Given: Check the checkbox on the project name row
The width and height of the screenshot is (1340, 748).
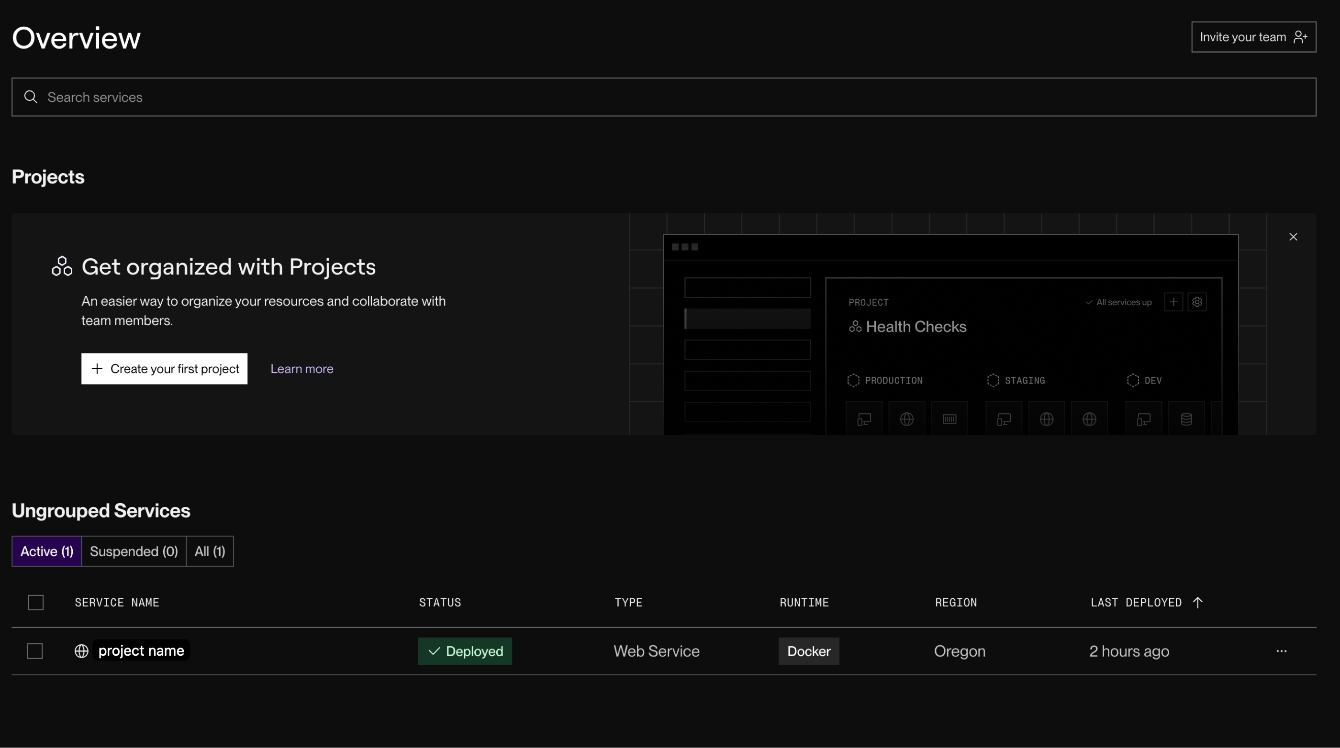Looking at the screenshot, I should (x=35, y=651).
